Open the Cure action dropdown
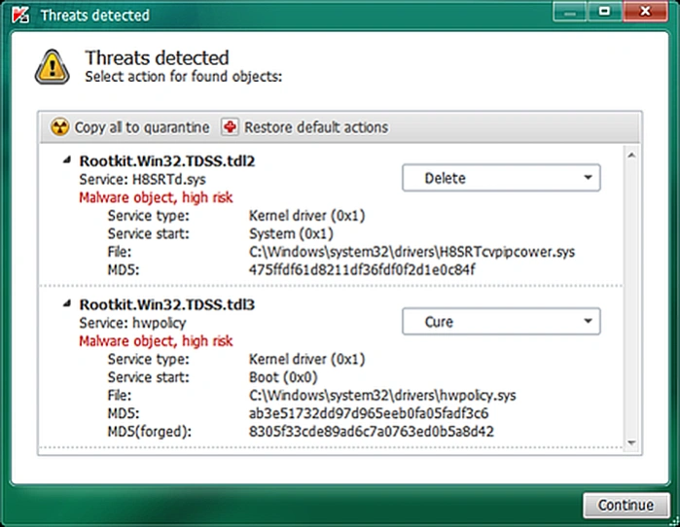This screenshot has width=680, height=527. point(501,321)
